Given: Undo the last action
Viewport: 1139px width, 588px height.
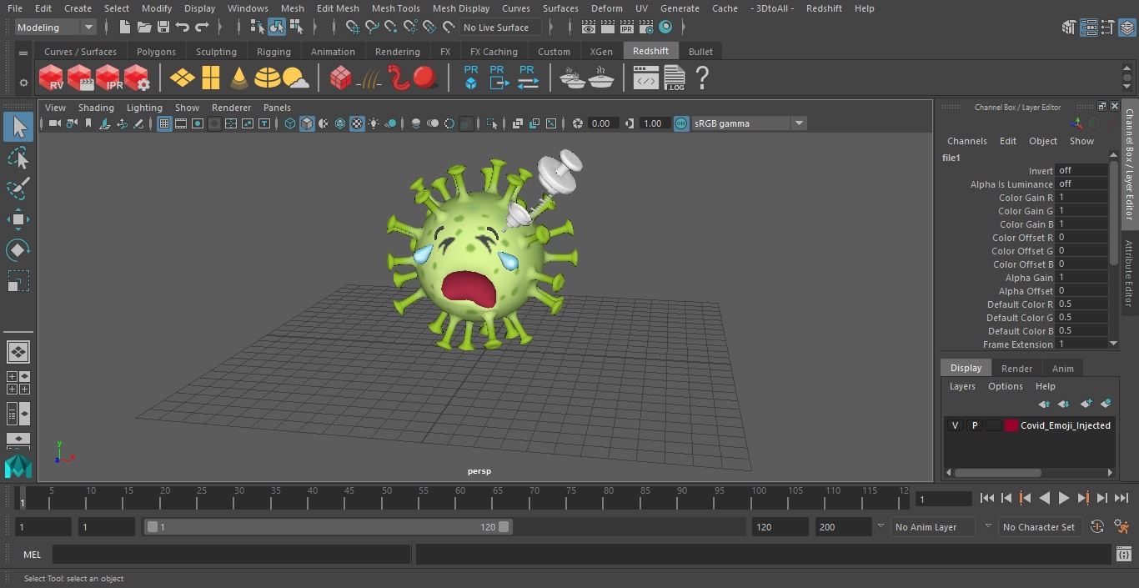Looking at the screenshot, I should (183, 28).
